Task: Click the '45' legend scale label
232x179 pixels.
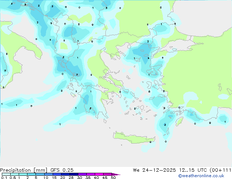Action: click(105, 178)
